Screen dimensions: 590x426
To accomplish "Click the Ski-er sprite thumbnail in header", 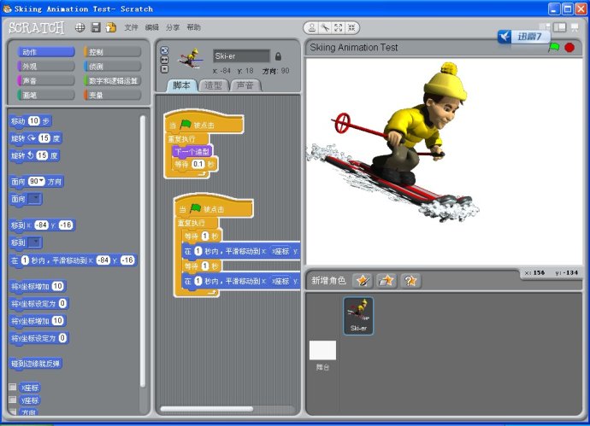I will 191,58.
